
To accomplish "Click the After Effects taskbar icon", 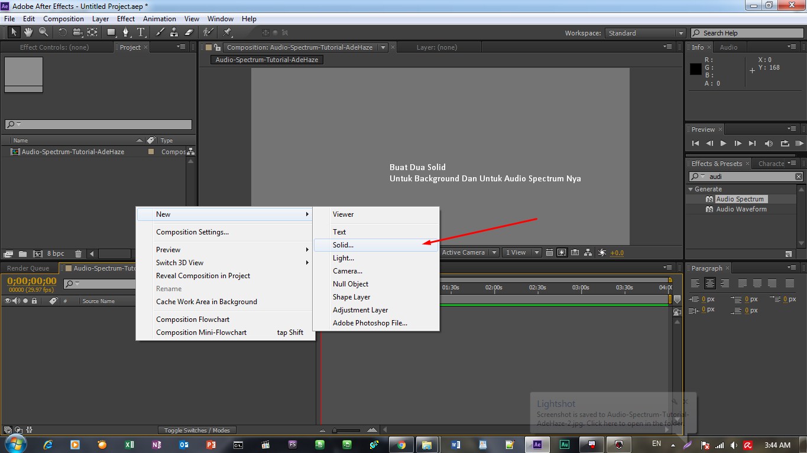I will [x=537, y=445].
